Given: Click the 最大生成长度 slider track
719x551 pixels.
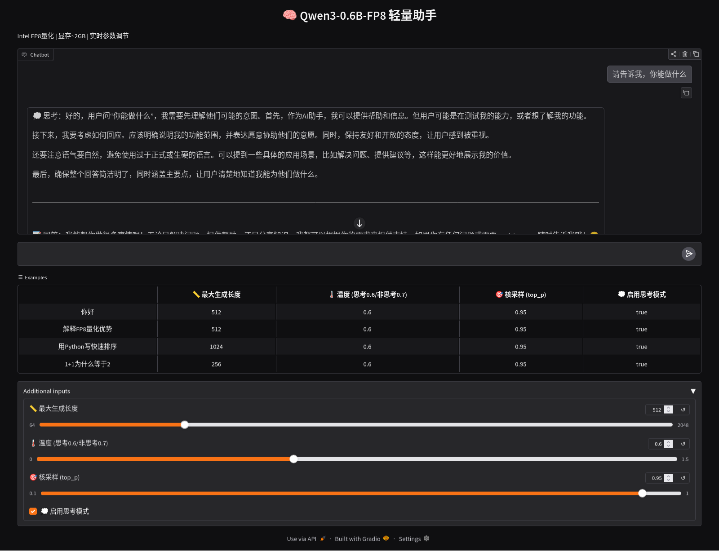Looking at the screenshot, I should [356, 425].
